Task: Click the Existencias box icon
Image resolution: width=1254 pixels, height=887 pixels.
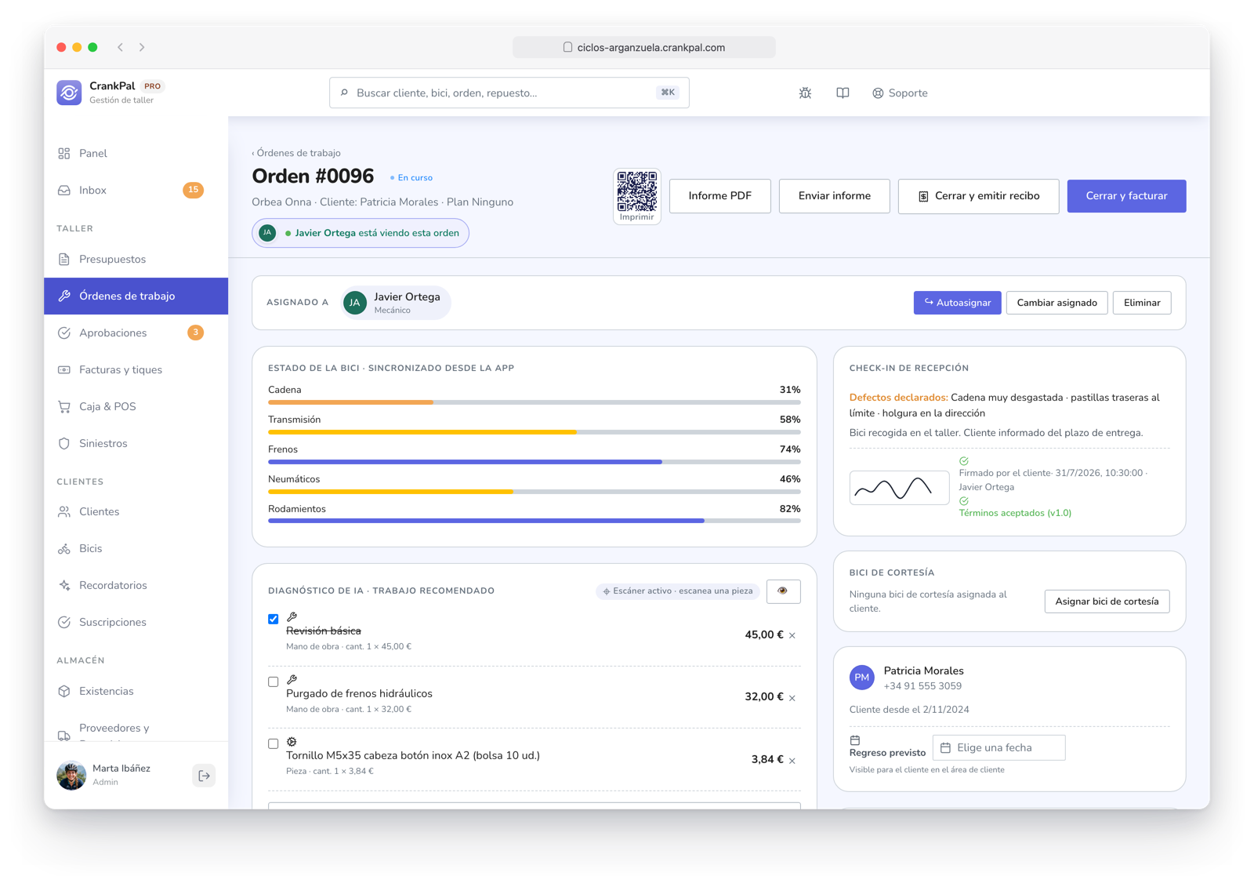Action: click(x=64, y=692)
